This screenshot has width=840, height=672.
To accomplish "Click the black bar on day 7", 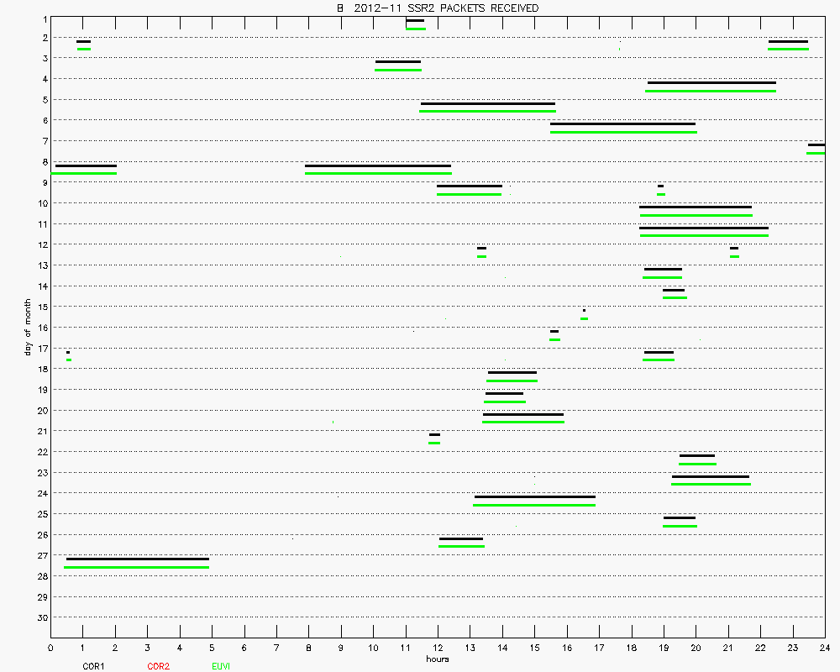I will coord(816,144).
